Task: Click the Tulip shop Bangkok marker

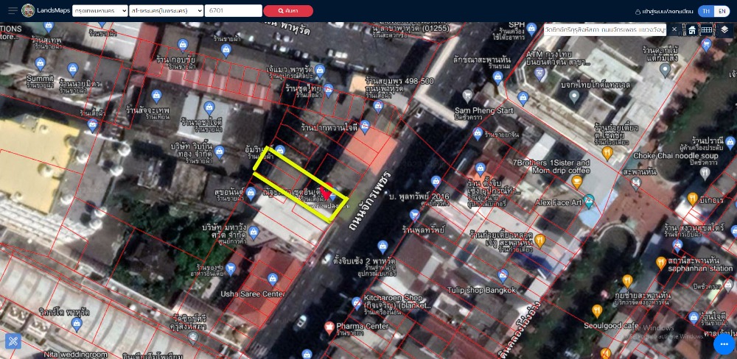Action: pos(503,276)
